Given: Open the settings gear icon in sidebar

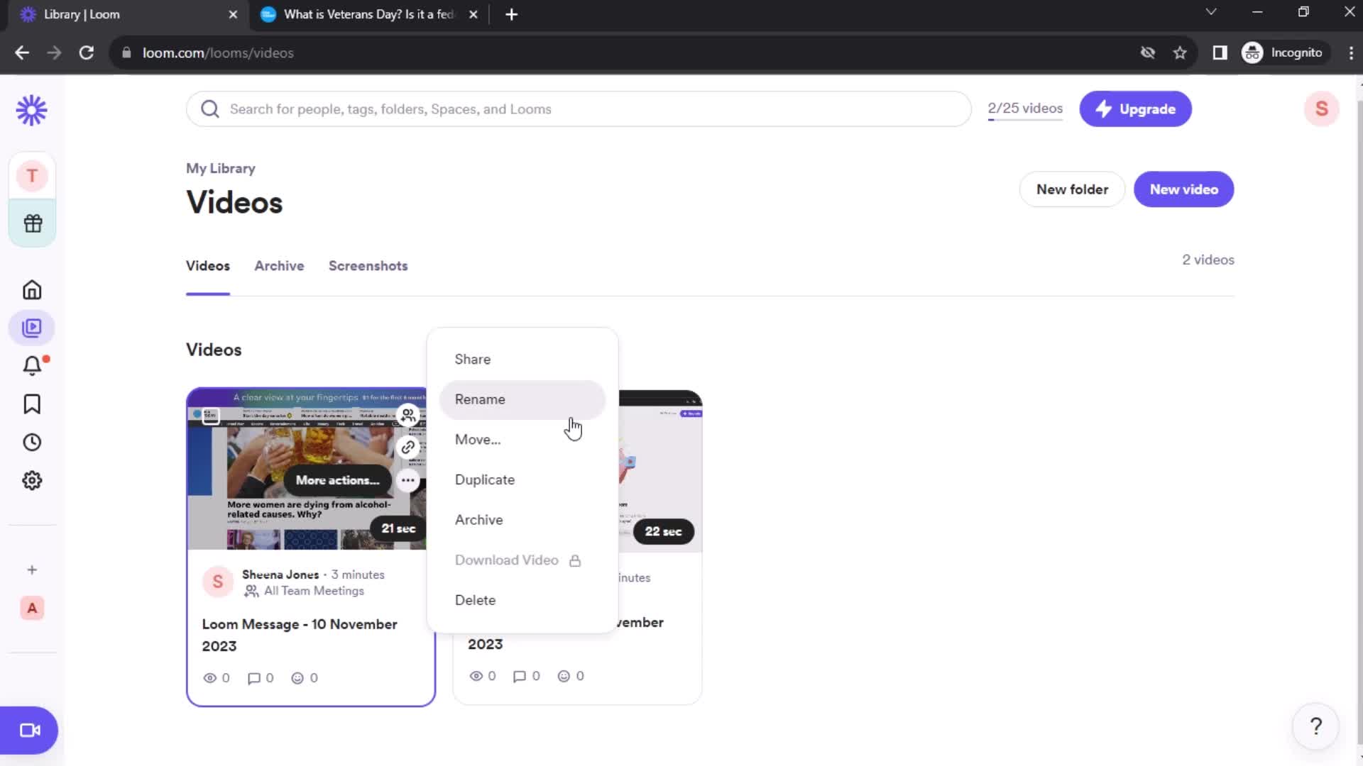Looking at the screenshot, I should coord(31,481).
